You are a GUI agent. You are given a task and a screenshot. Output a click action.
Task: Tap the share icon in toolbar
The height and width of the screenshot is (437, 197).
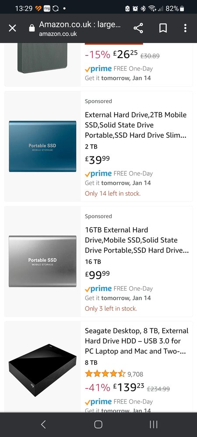pos(138,28)
